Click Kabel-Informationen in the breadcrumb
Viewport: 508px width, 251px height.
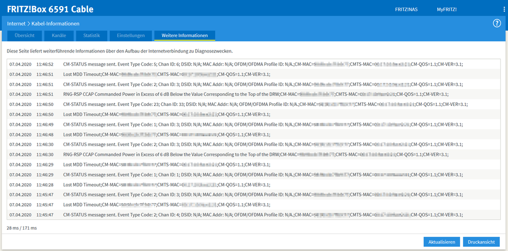(x=55, y=23)
